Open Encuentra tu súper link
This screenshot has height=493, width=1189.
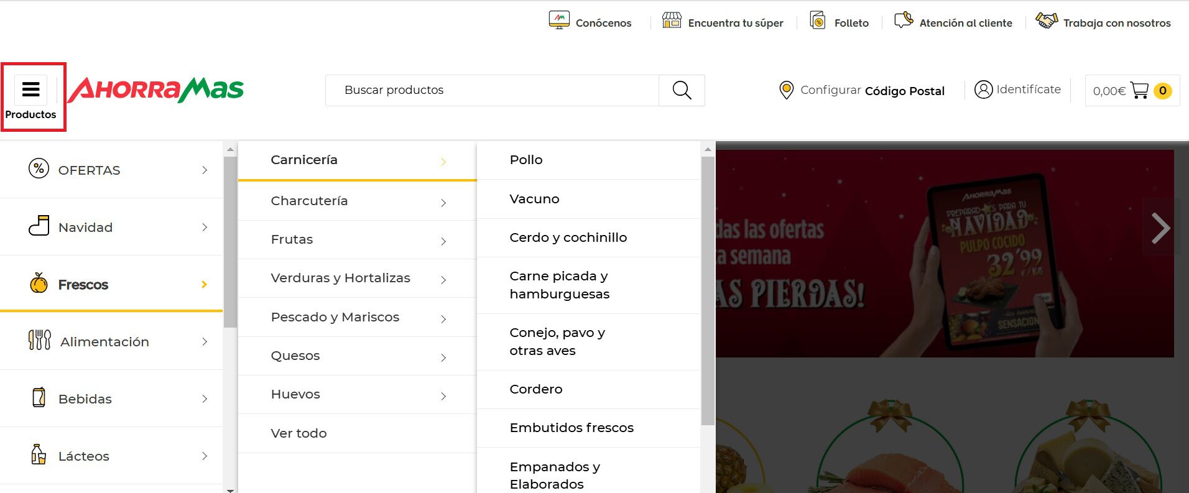click(x=736, y=23)
